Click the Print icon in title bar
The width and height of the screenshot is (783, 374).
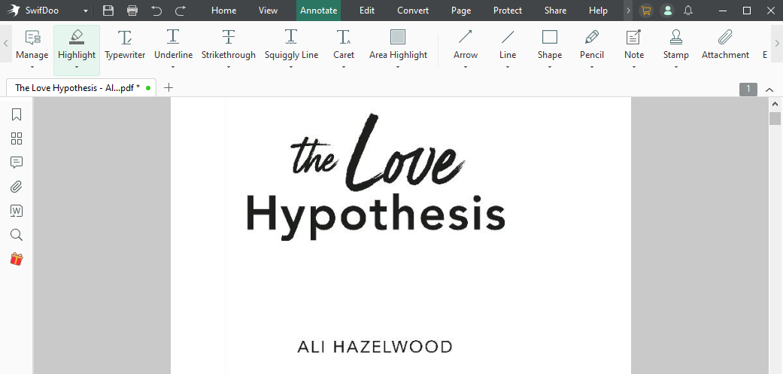click(132, 11)
